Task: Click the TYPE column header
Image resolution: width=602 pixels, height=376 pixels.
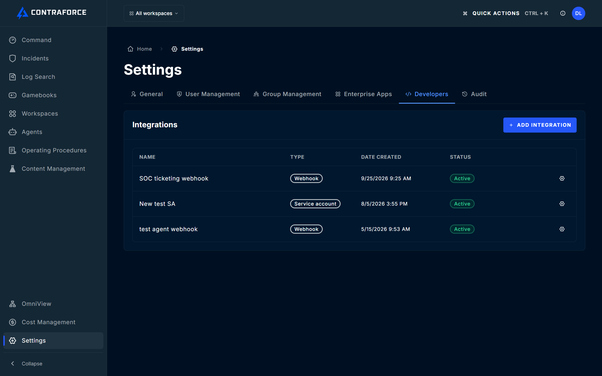Action: tap(297, 157)
